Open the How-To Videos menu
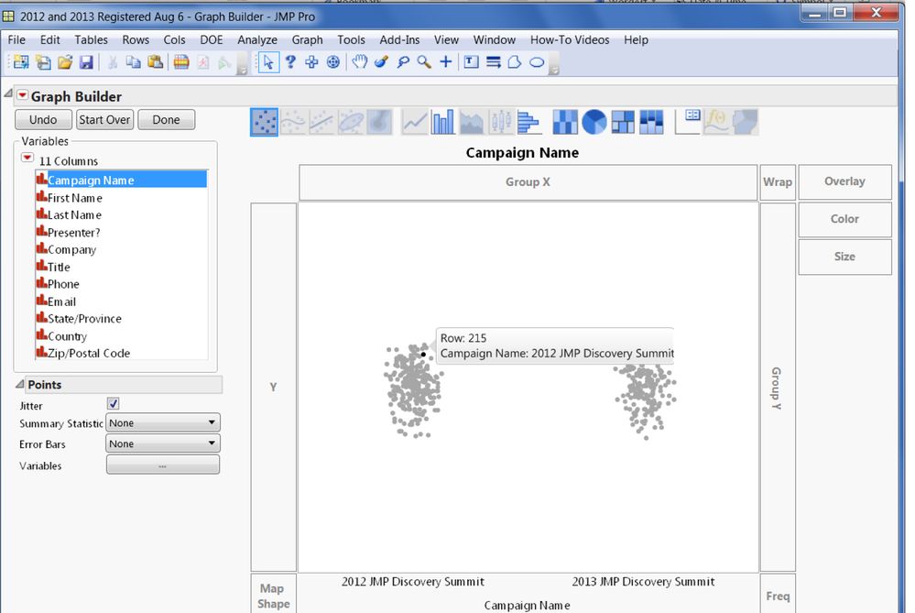The width and height of the screenshot is (915, 613). 570,39
